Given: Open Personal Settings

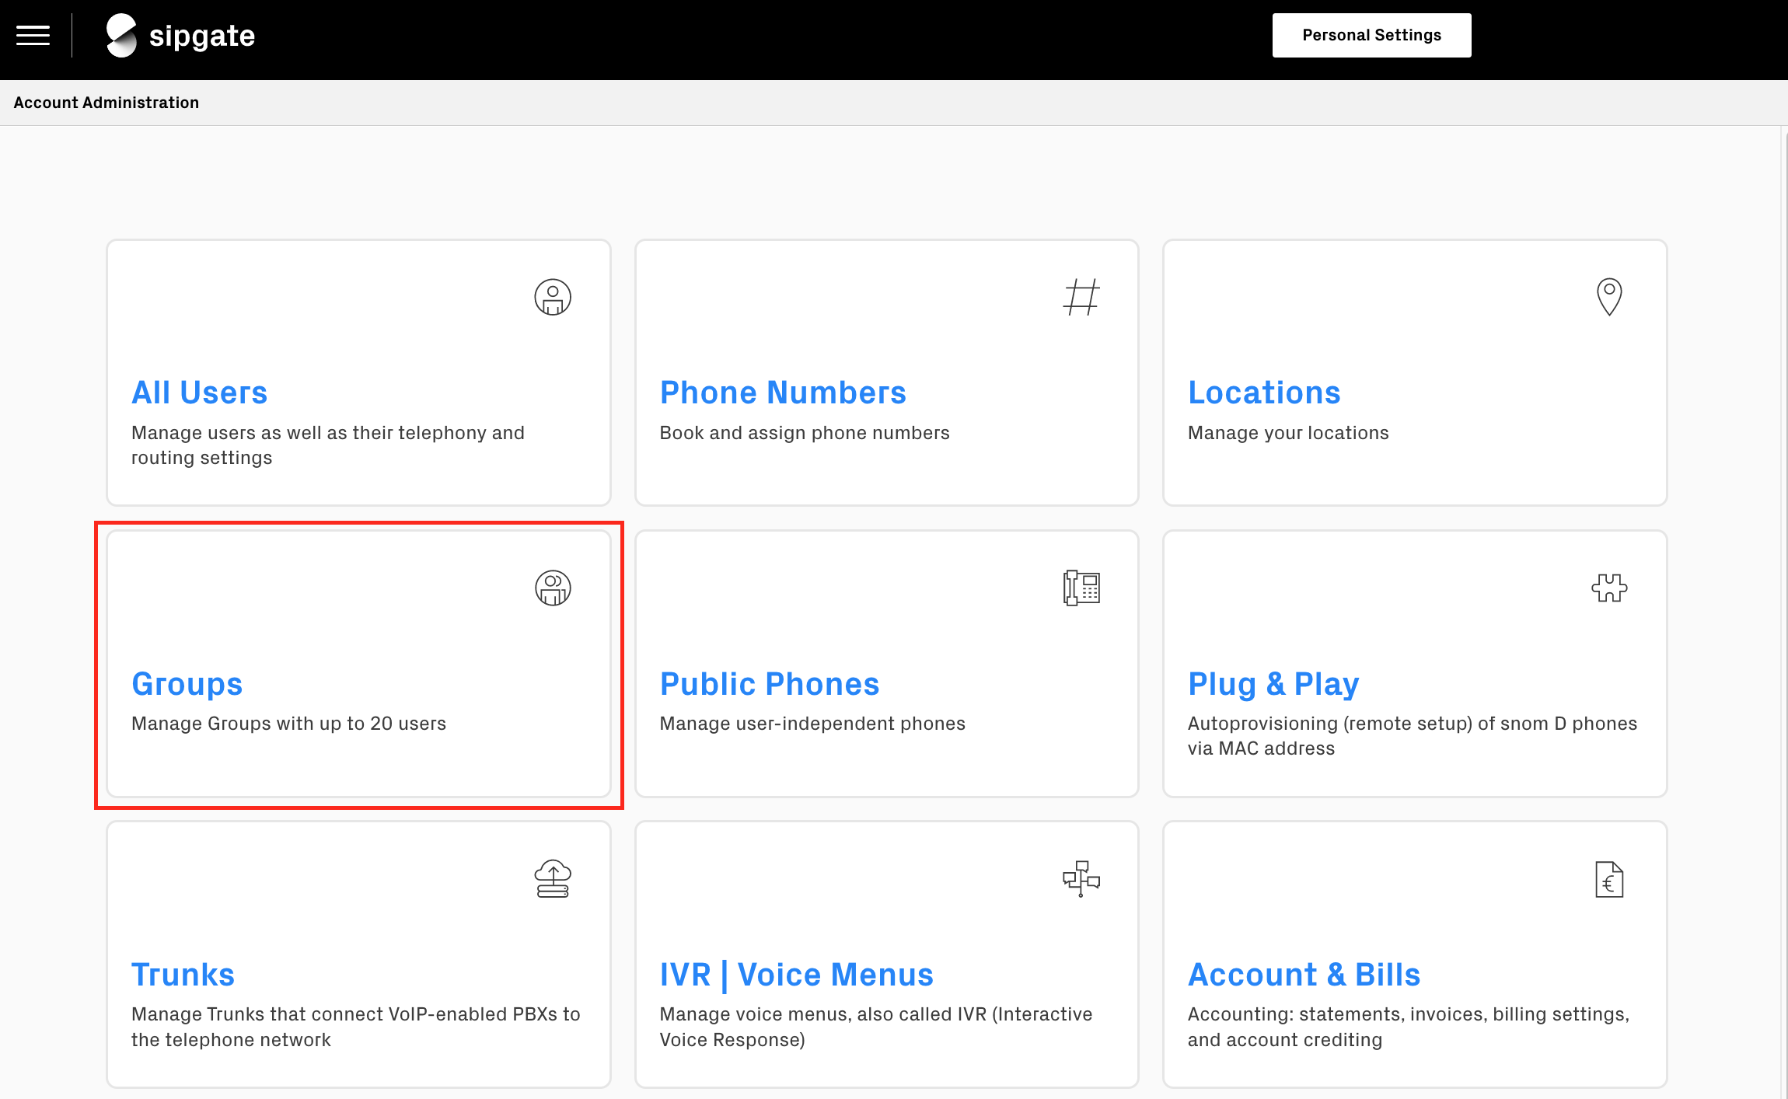Looking at the screenshot, I should (x=1371, y=35).
